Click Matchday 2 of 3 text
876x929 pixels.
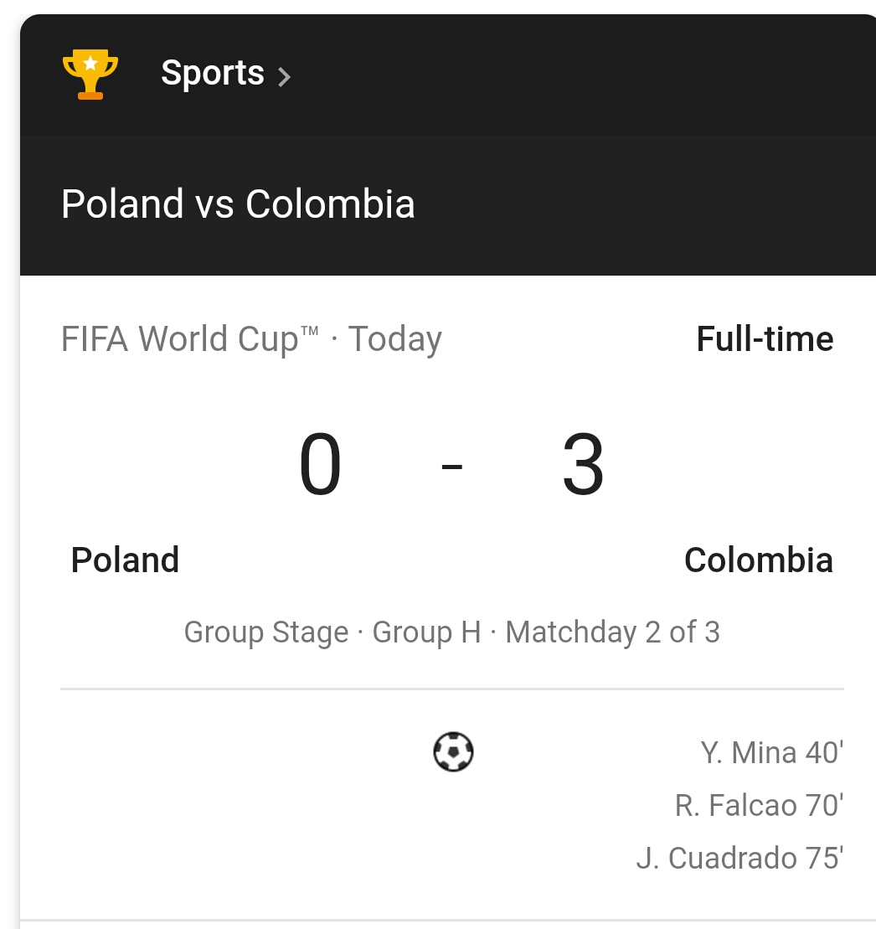(x=612, y=632)
